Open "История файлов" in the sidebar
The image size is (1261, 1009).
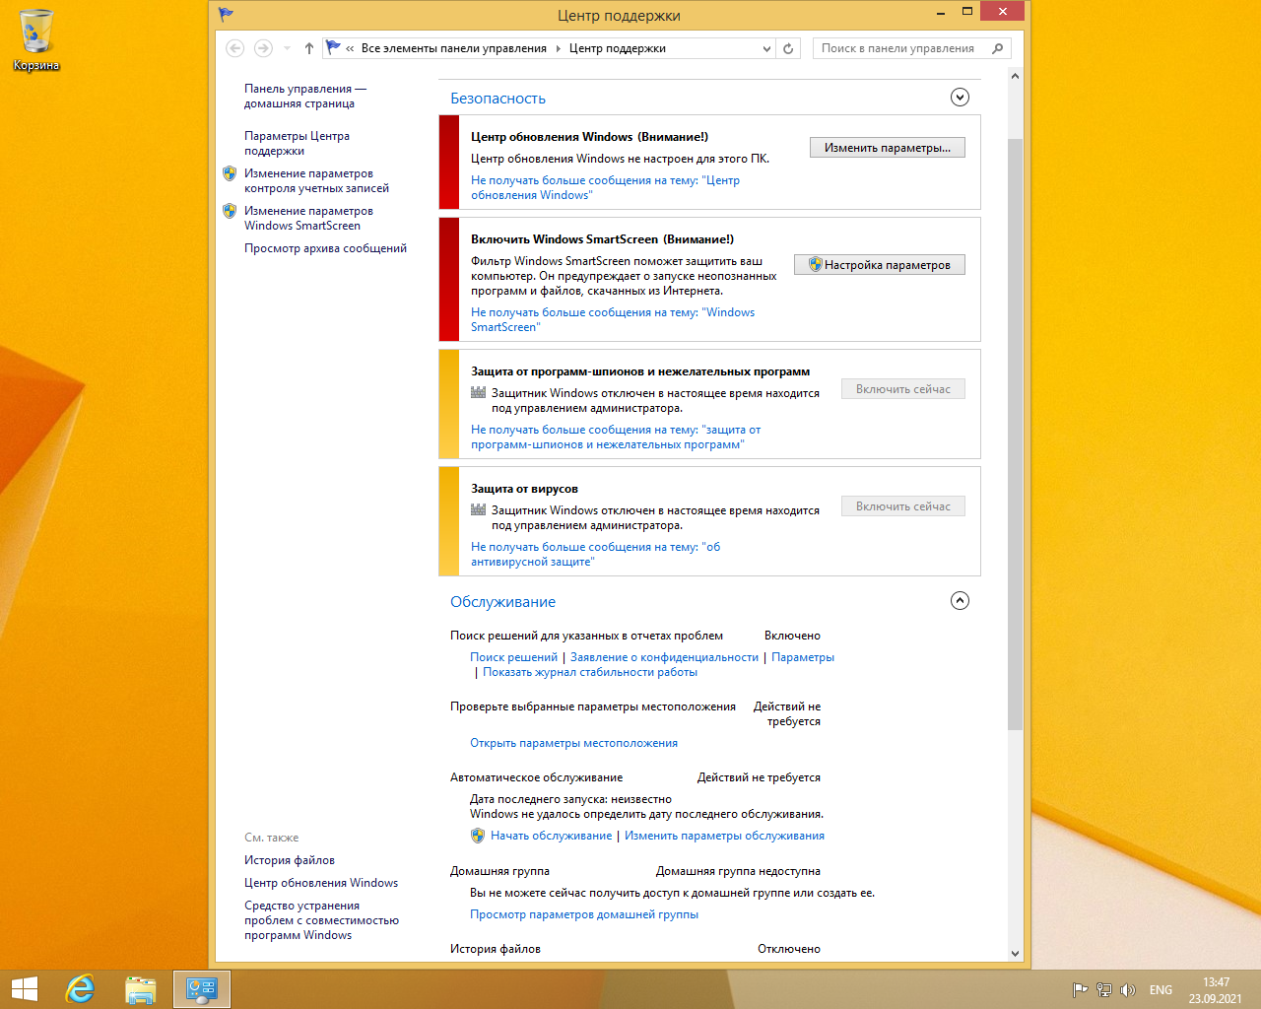[x=290, y=860]
